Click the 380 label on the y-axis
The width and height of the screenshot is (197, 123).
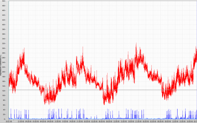click(3, 29)
